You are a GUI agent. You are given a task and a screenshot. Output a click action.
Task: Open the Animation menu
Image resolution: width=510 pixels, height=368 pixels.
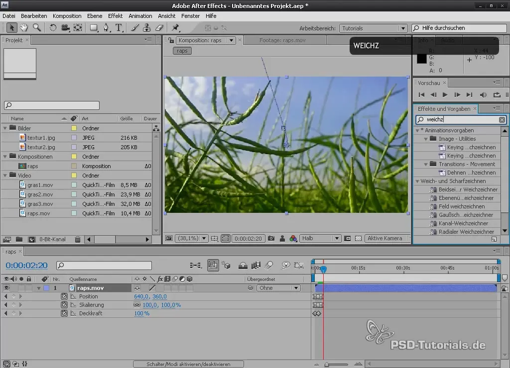pos(140,16)
